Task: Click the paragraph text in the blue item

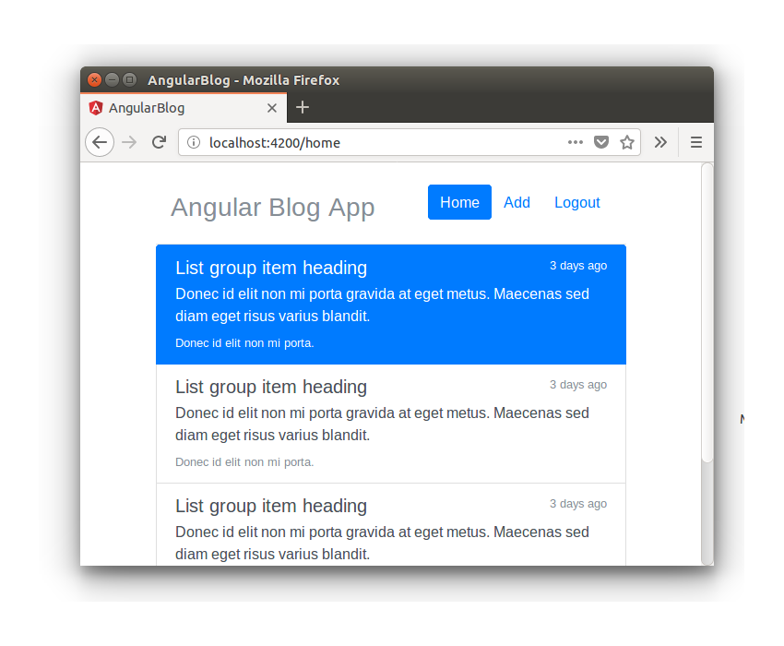Action: pyautogui.click(x=382, y=305)
